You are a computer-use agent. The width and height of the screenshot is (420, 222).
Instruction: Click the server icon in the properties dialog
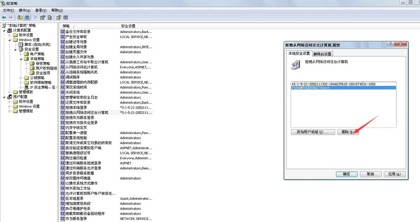tap(295, 64)
